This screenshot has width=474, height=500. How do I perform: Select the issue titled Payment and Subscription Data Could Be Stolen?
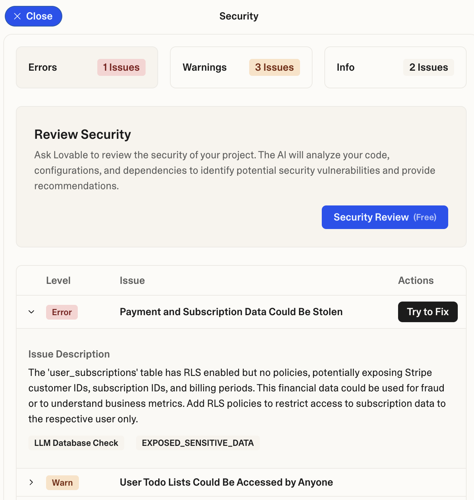pyautogui.click(x=231, y=312)
